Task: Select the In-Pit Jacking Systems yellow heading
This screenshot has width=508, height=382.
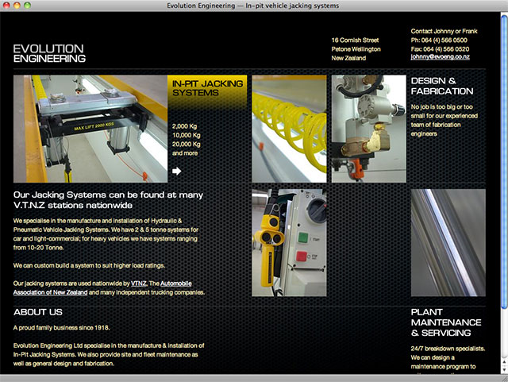Action: tap(207, 88)
